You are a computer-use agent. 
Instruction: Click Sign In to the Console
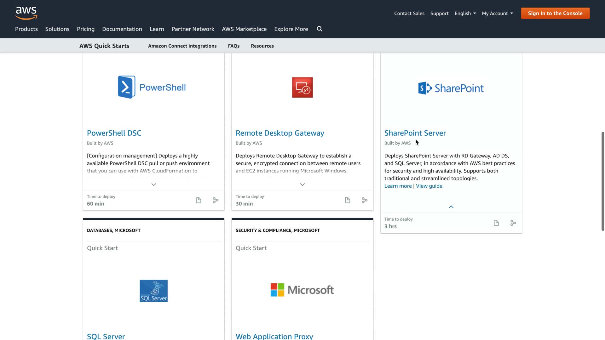[x=555, y=13]
